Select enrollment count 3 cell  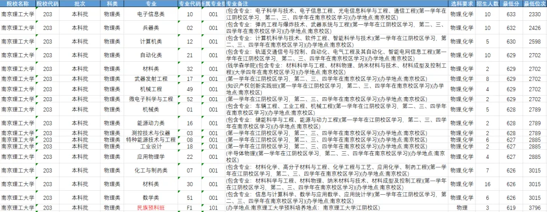coord(487,208)
